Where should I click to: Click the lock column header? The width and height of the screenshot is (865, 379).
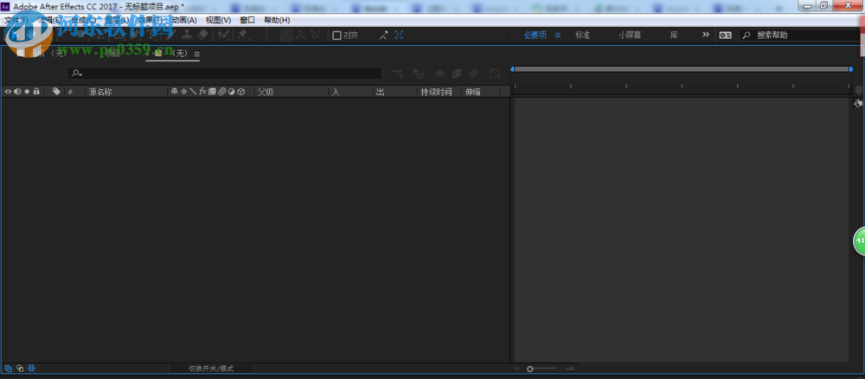coord(36,92)
